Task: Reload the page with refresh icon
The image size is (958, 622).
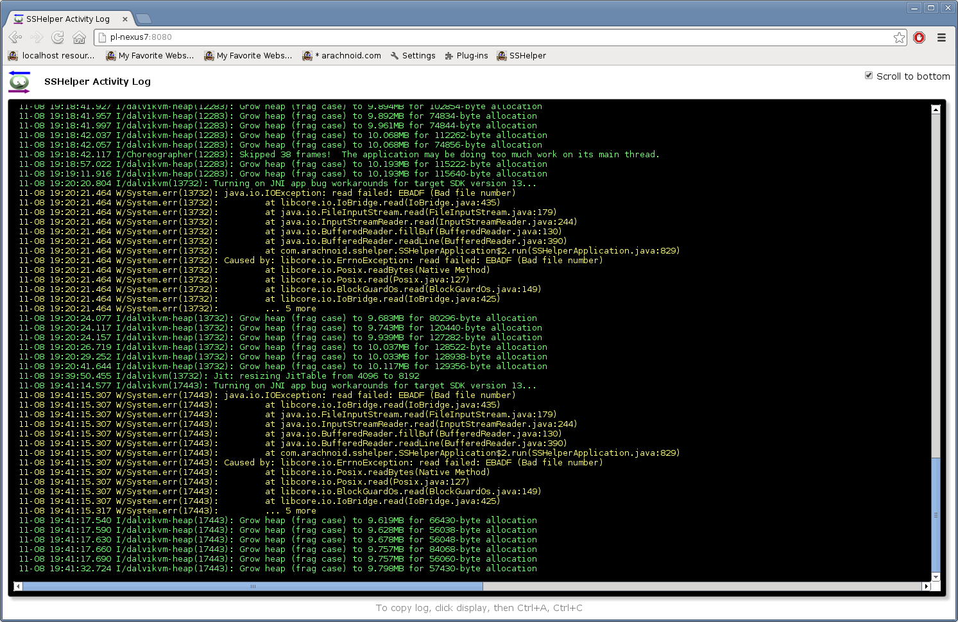Action: tap(58, 37)
